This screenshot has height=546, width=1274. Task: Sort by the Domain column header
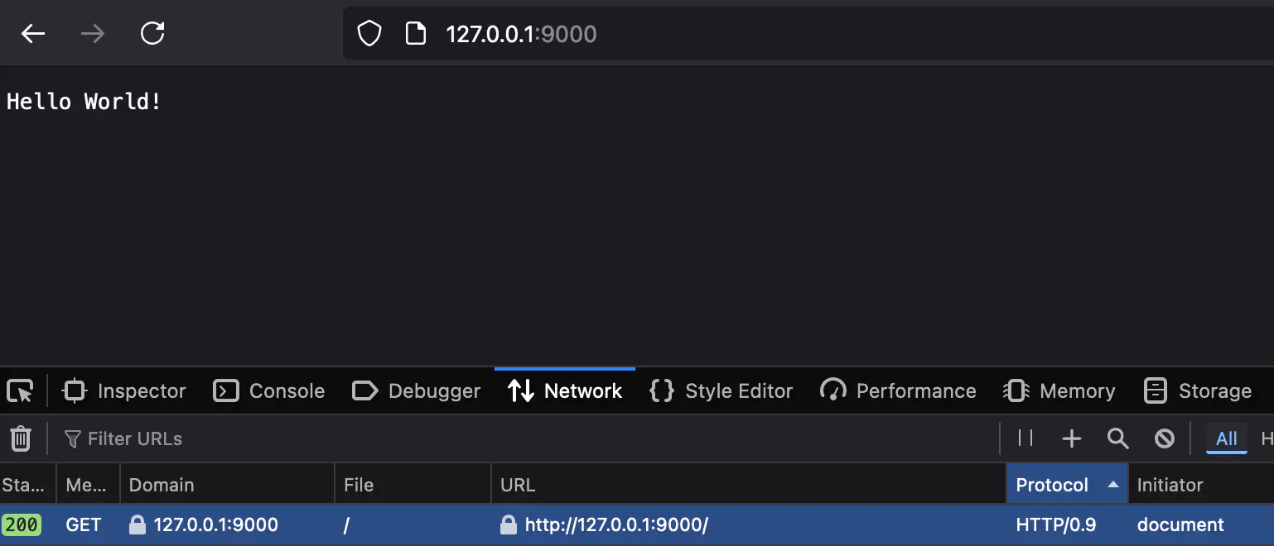point(162,485)
